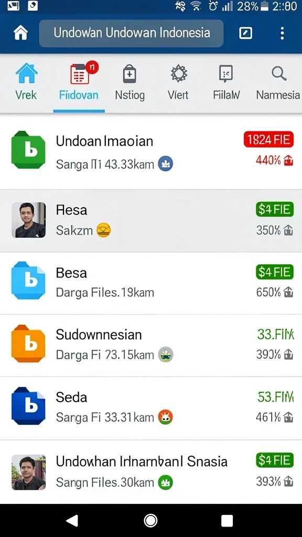Open the light blue folder icon for Besa
302x537 pixels.
(28, 281)
